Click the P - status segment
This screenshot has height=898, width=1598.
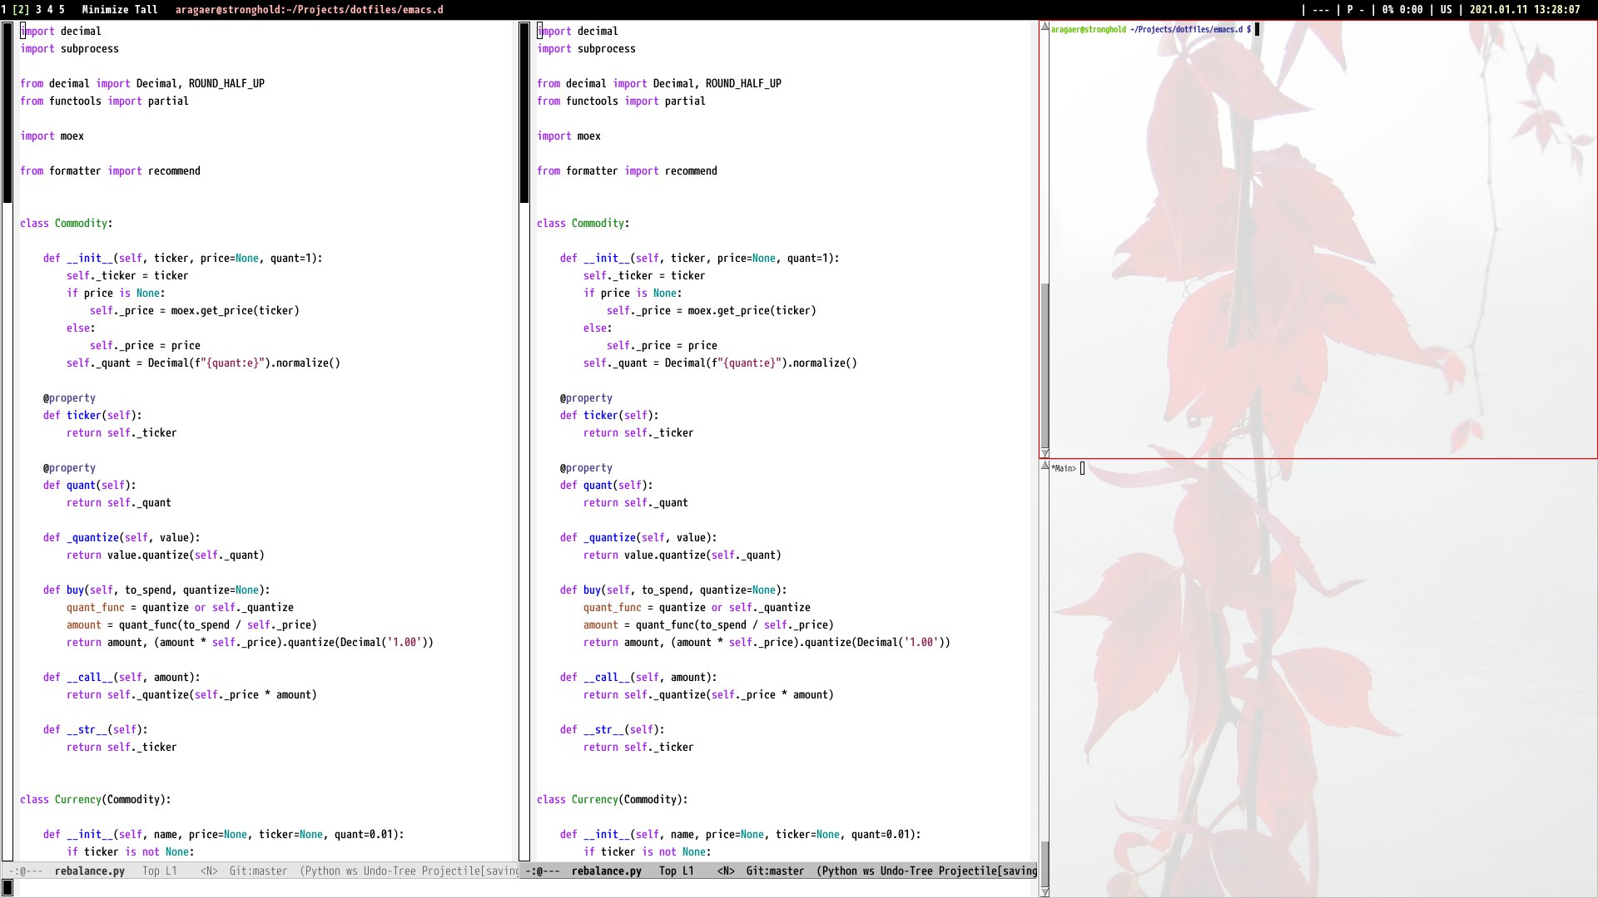point(1356,10)
